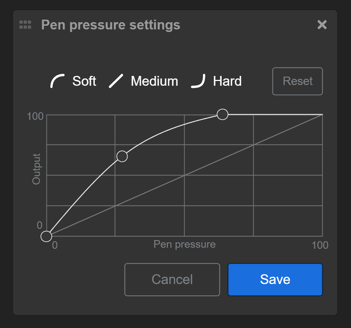Click the dotted drag handle icon
Screen dimensions: 351x328
pyautogui.click(x=25, y=25)
